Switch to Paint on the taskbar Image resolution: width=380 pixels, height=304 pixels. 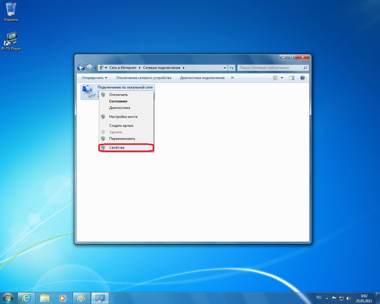(81, 298)
